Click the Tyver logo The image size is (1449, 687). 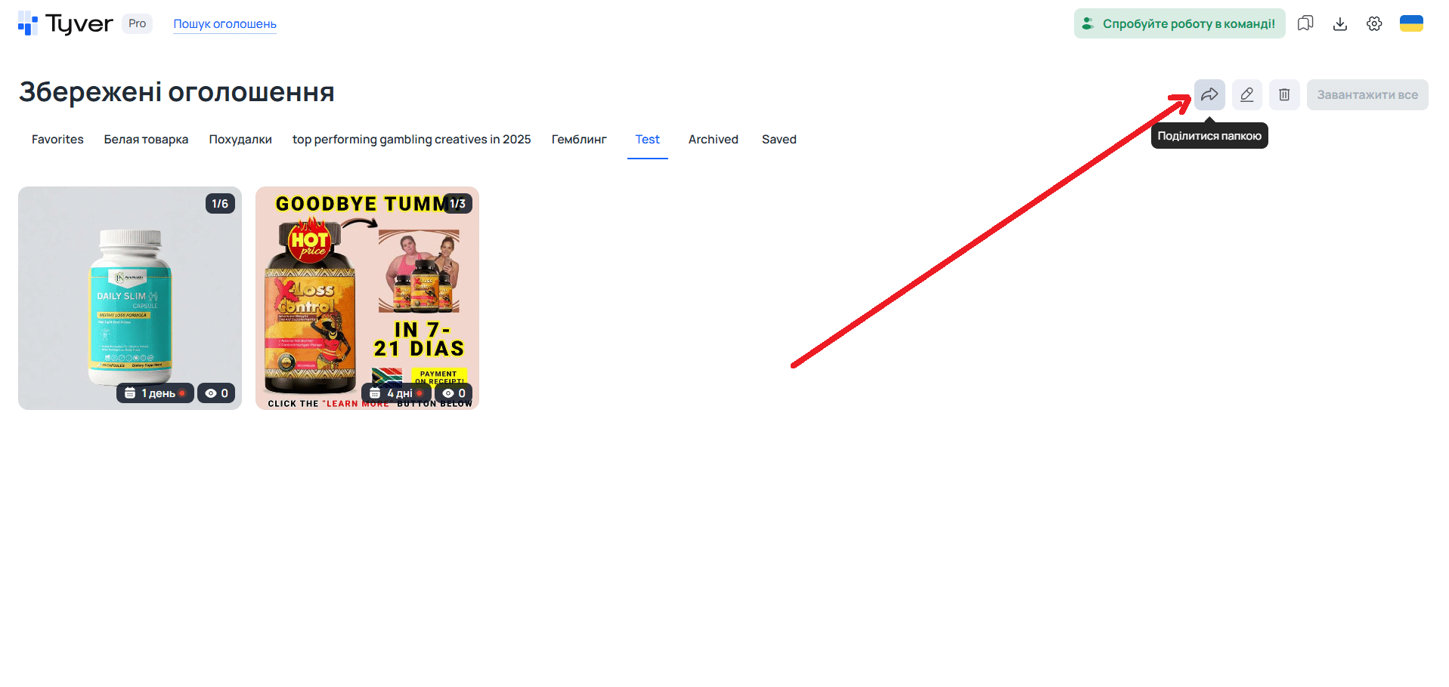65,23
